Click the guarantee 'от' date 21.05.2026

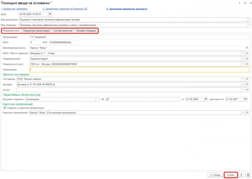pyautogui.click(x=195, y=99)
